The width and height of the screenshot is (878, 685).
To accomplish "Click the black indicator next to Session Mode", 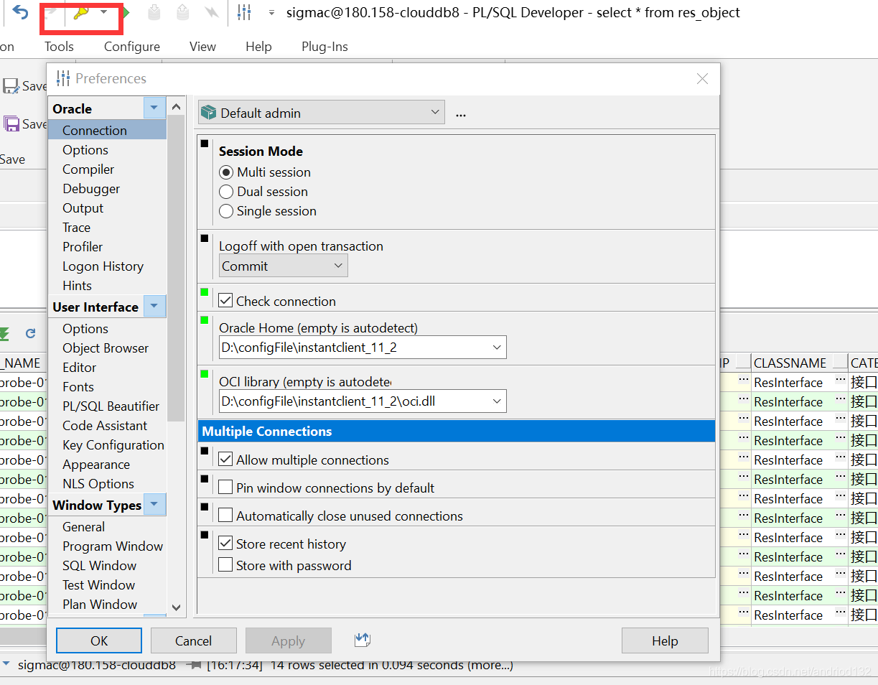I will click(x=205, y=144).
